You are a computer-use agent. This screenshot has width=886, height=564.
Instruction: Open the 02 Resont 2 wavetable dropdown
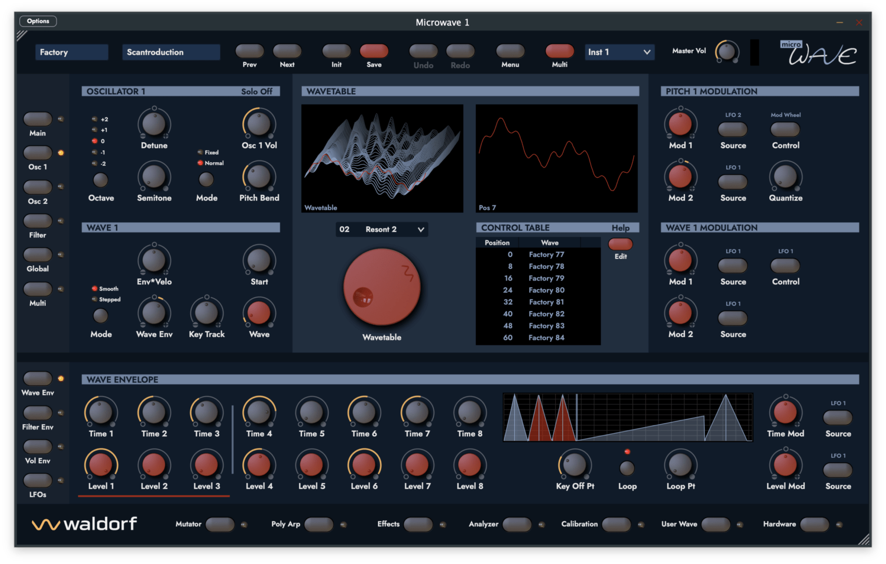pyautogui.click(x=382, y=229)
